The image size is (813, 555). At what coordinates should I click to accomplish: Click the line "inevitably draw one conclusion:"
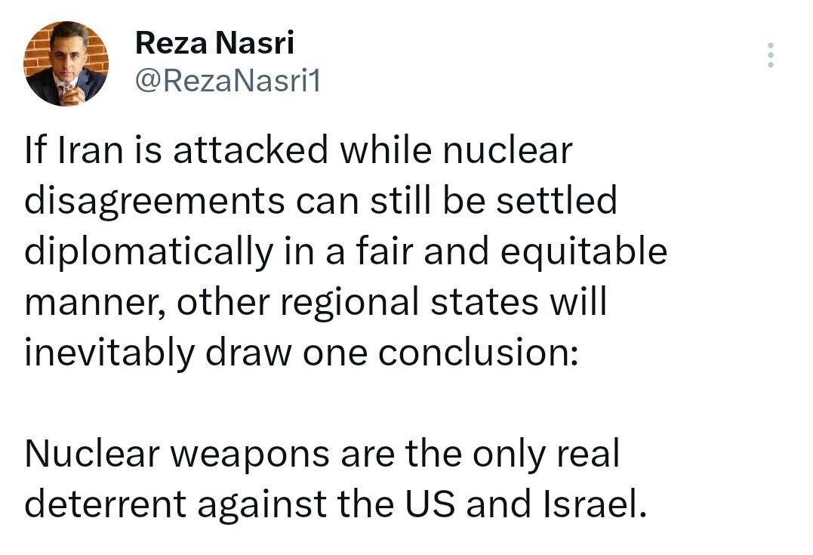coord(302,353)
